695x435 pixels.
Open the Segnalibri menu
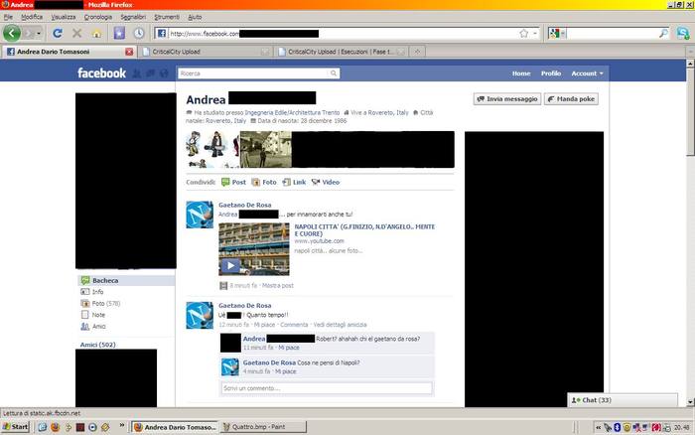tap(133, 17)
